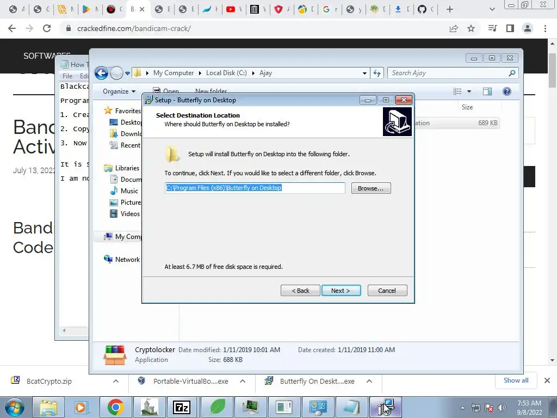Select Libraries in navigation pane
Image resolution: width=557 pixels, height=418 pixels.
pyautogui.click(x=121, y=168)
